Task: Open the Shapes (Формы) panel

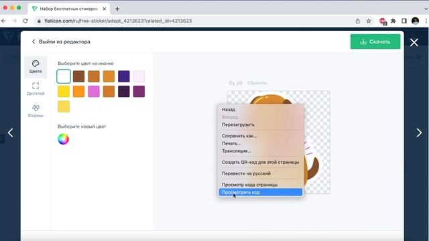Action: pos(36,111)
